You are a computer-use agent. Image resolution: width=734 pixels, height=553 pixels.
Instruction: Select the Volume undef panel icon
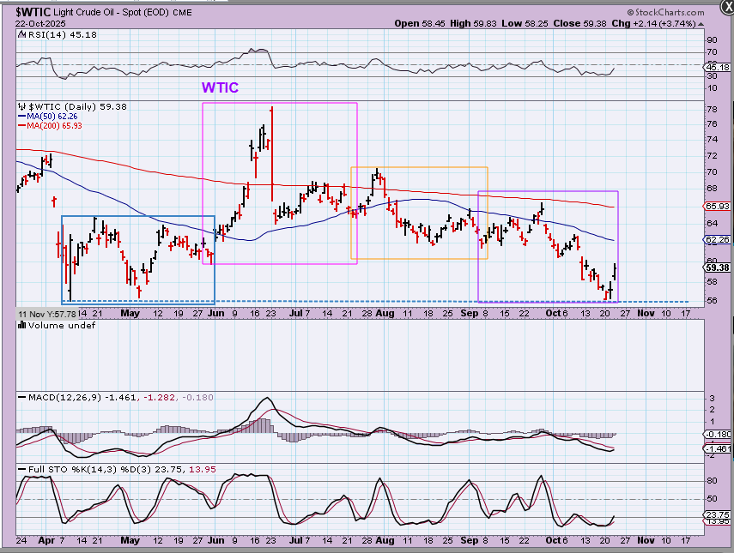click(x=20, y=327)
